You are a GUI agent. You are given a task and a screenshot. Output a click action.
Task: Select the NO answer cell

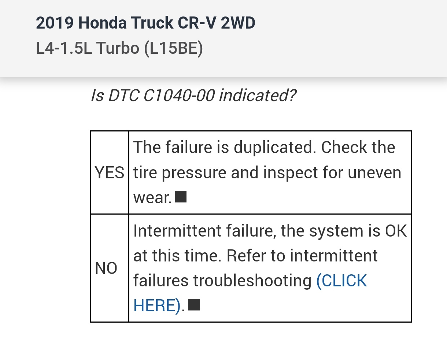pos(106,268)
